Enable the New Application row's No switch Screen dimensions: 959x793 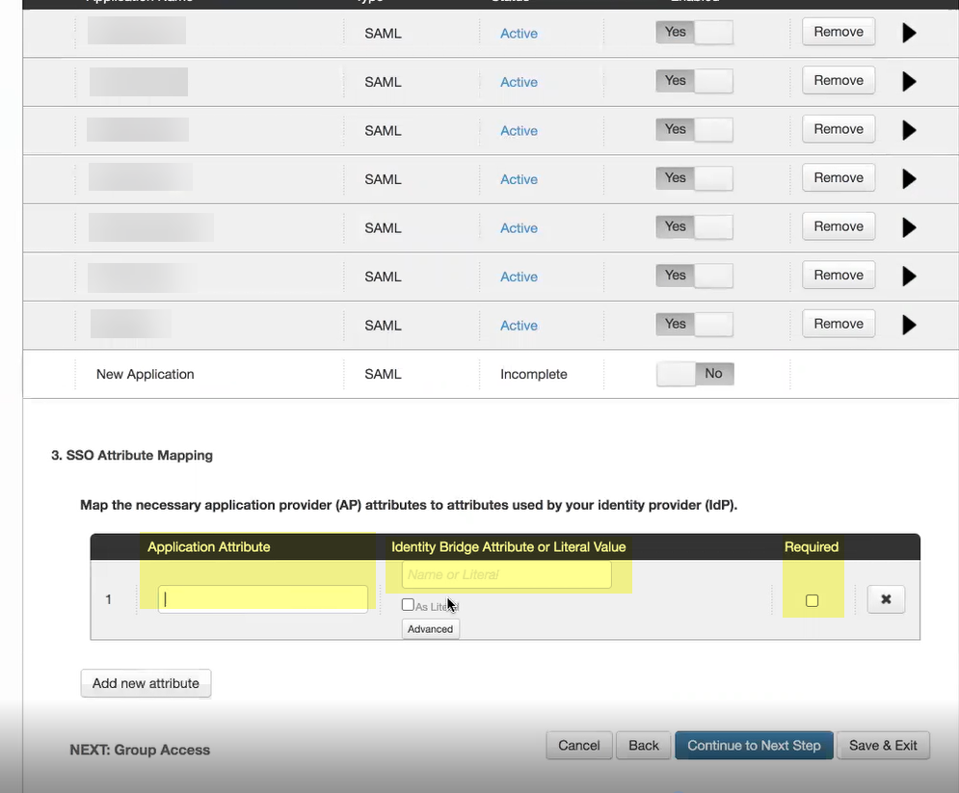(x=695, y=374)
